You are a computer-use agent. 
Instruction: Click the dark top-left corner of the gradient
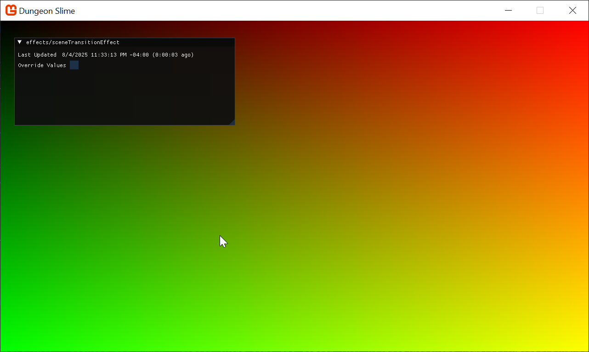pos(6,28)
